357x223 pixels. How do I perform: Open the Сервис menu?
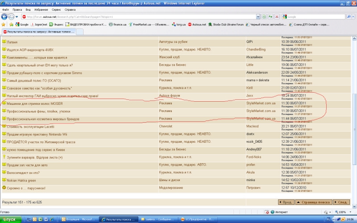click(x=57, y=9)
